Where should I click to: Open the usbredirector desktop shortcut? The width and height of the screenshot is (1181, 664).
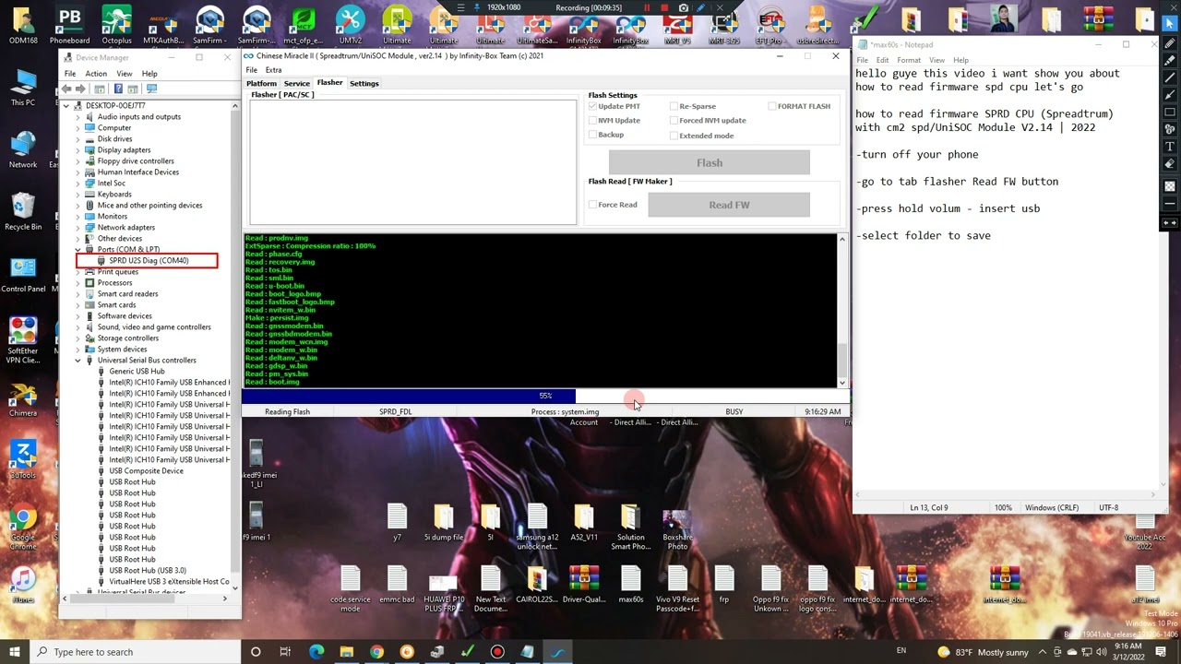point(817,25)
